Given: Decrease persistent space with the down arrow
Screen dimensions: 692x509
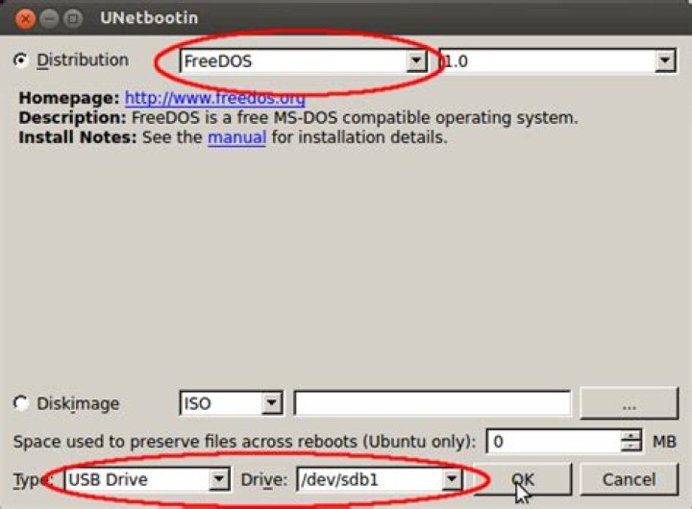Looking at the screenshot, I should [631, 447].
